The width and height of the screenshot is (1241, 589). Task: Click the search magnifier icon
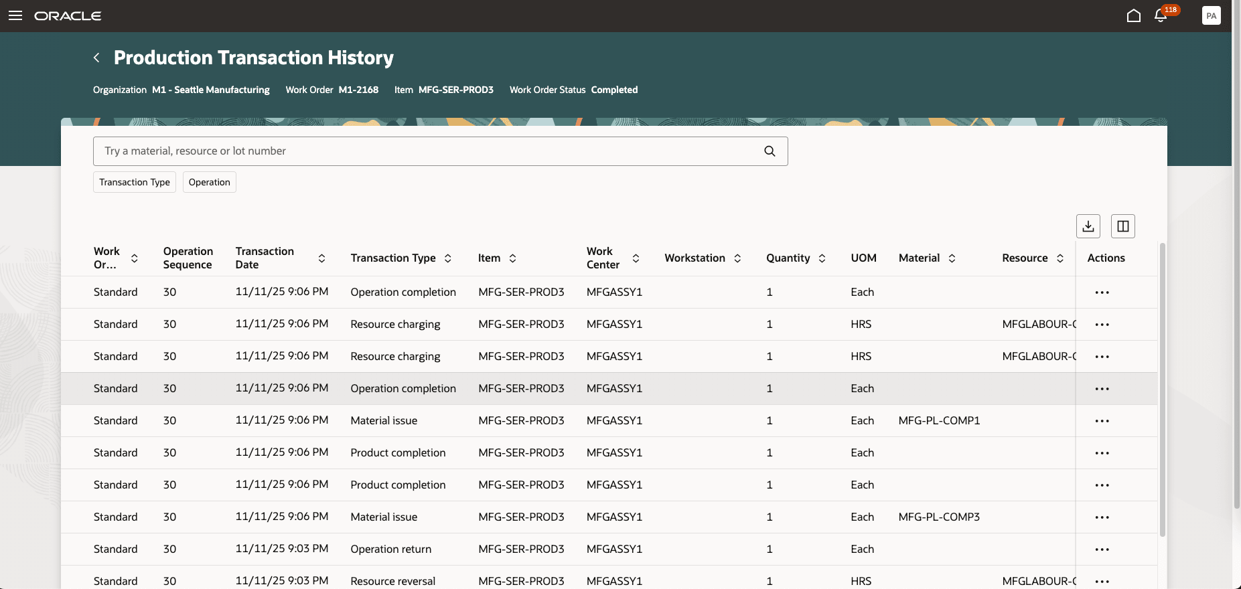click(770, 151)
